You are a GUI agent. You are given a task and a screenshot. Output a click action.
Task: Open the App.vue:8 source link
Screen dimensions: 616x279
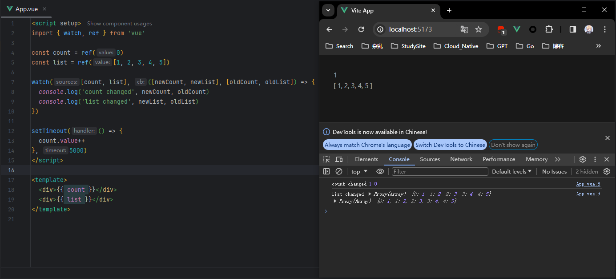coord(588,184)
